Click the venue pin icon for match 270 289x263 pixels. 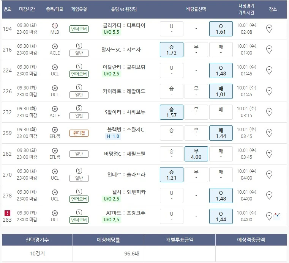(269, 175)
